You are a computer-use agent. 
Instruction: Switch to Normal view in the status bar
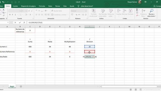coord(131,89)
